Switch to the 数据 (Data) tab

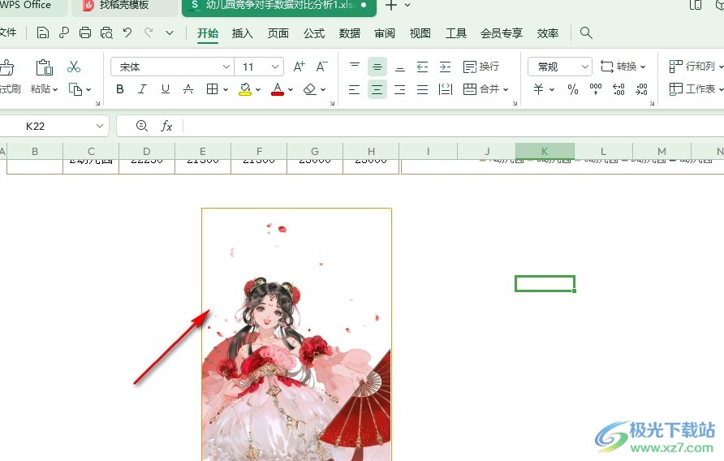pos(350,33)
